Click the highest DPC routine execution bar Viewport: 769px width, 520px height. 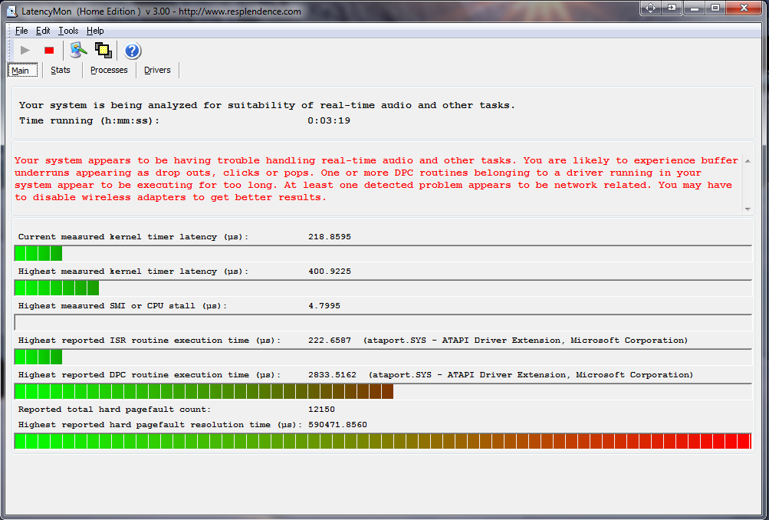click(204, 391)
